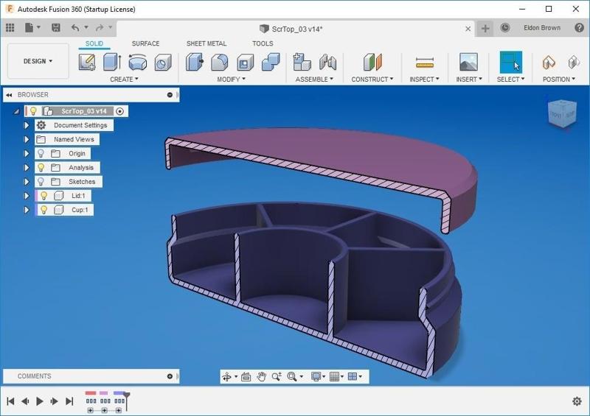The height and width of the screenshot is (416, 590).
Task: Open the ASSEMBLE dropdown menu
Action: click(x=314, y=80)
